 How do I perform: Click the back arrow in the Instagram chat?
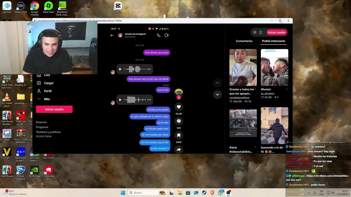pyautogui.click(x=112, y=35)
